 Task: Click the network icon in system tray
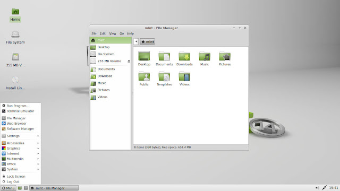[324, 188]
